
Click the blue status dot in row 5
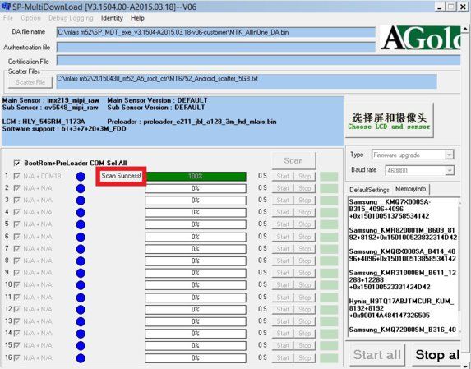[81, 224]
